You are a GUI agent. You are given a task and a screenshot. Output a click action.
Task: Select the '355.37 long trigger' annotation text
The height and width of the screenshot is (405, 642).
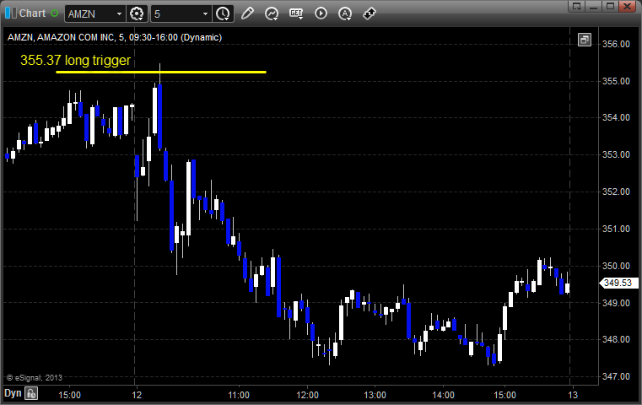coord(75,60)
